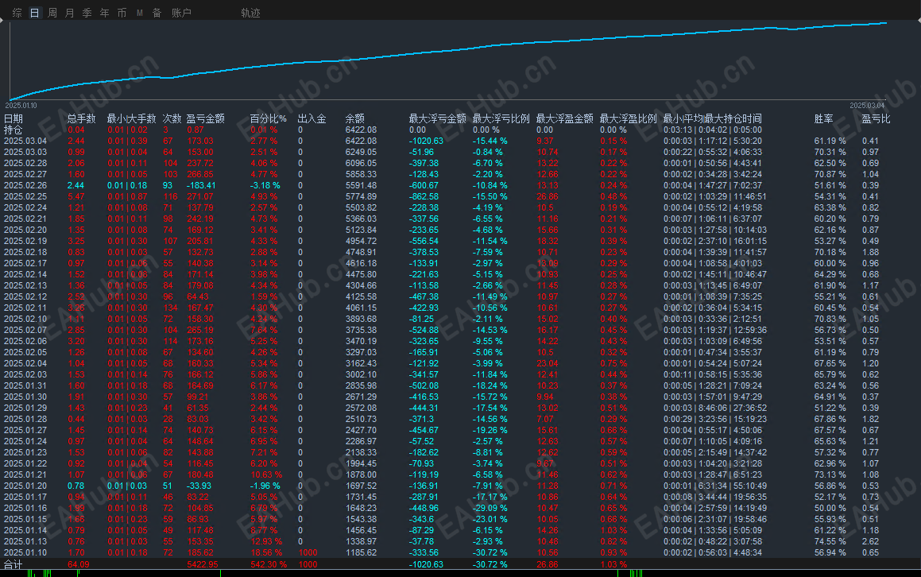The height and width of the screenshot is (577, 921).
Task: Click total lots 64.09 in totals row
Action: click(x=79, y=564)
